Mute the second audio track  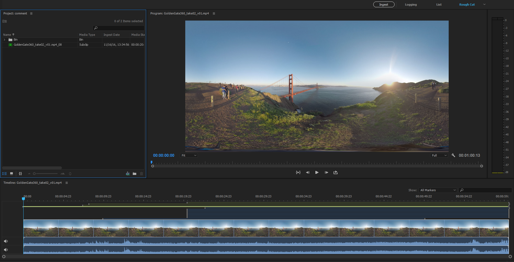(x=6, y=250)
